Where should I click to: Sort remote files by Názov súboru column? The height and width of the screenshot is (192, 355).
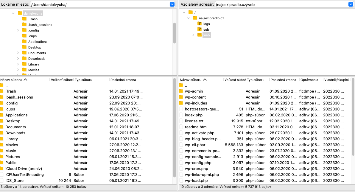[201, 80]
